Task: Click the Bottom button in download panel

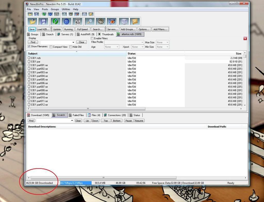Action: tap(117, 121)
